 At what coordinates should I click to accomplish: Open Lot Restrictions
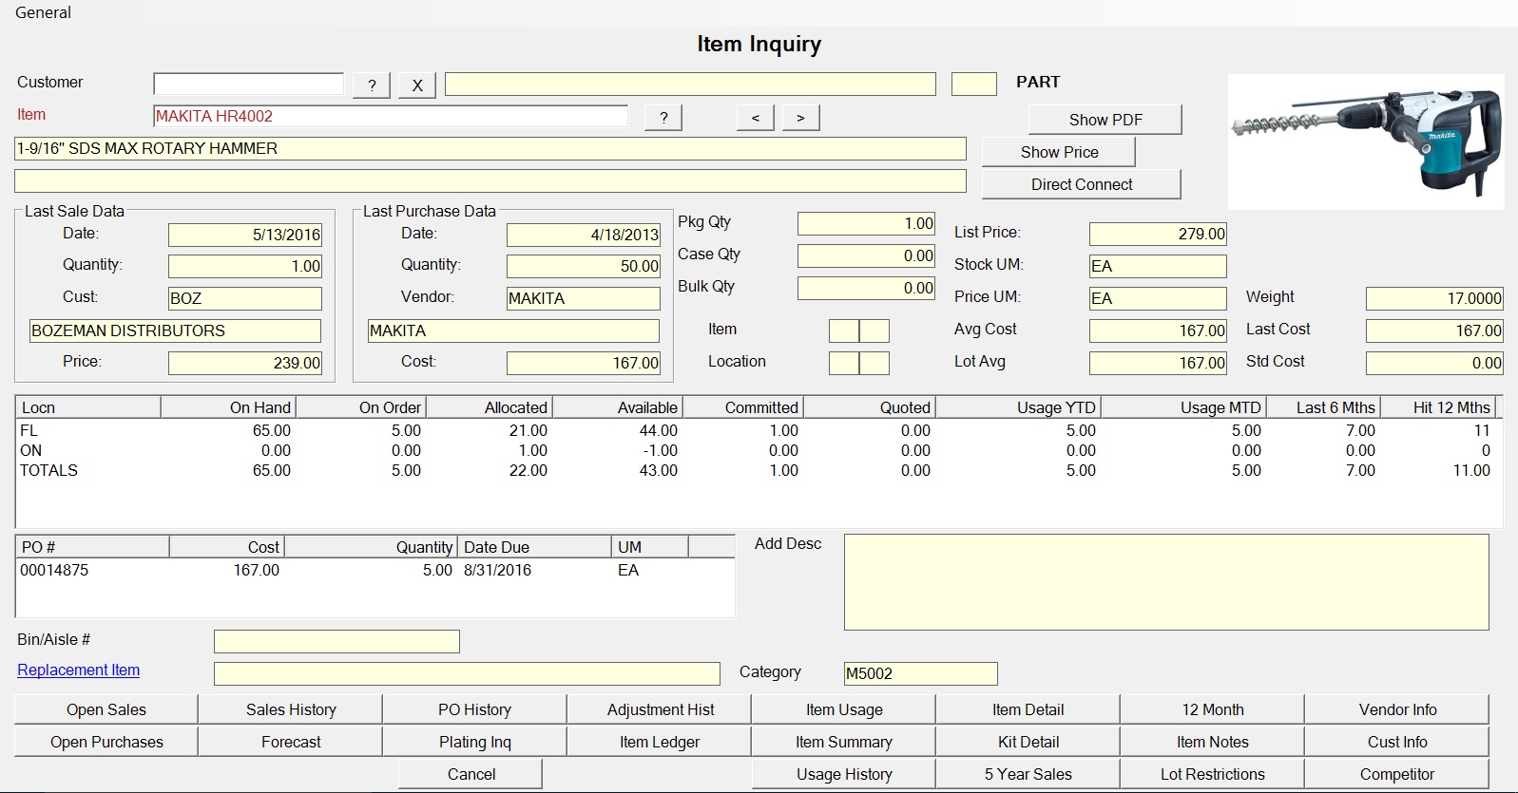tap(1213, 774)
